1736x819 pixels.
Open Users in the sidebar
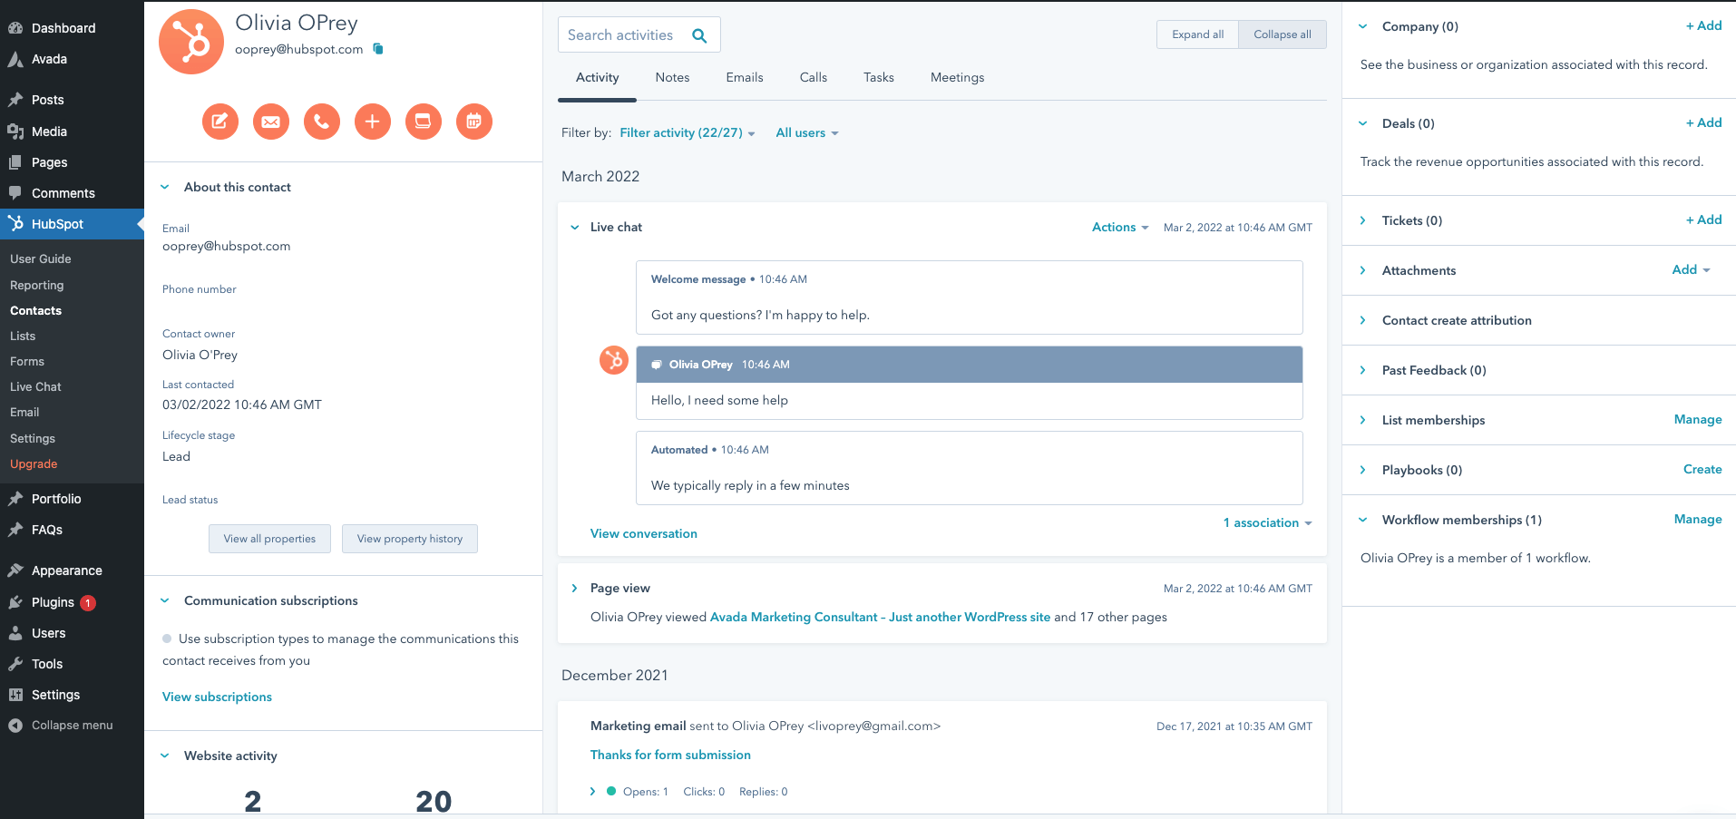coord(72,633)
